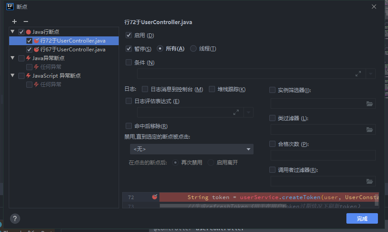Click the minus icon to remove breakpoint
This screenshot has width=388, height=232.
point(25,21)
